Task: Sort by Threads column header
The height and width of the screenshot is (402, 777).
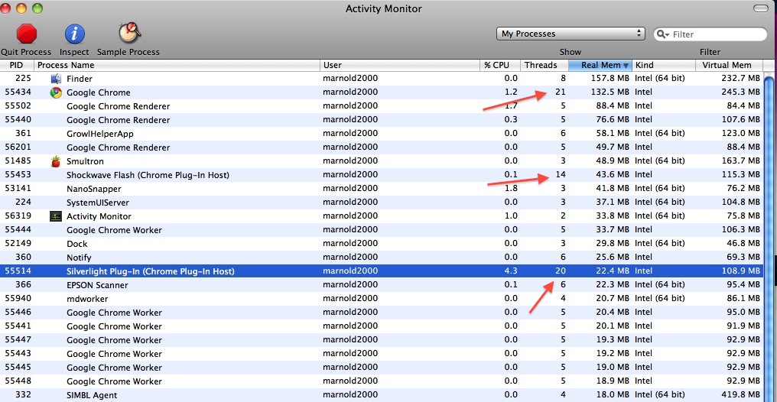Action: click(544, 65)
